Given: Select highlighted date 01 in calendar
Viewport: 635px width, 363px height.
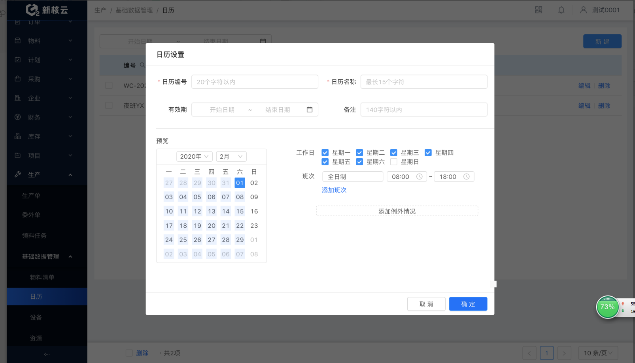Looking at the screenshot, I should (240, 183).
